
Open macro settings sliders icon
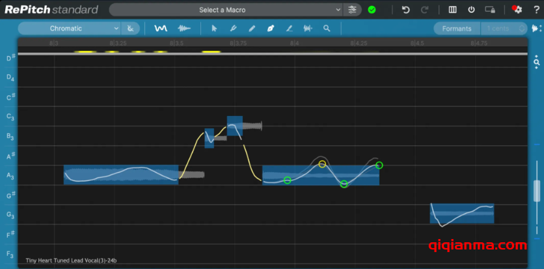click(352, 10)
